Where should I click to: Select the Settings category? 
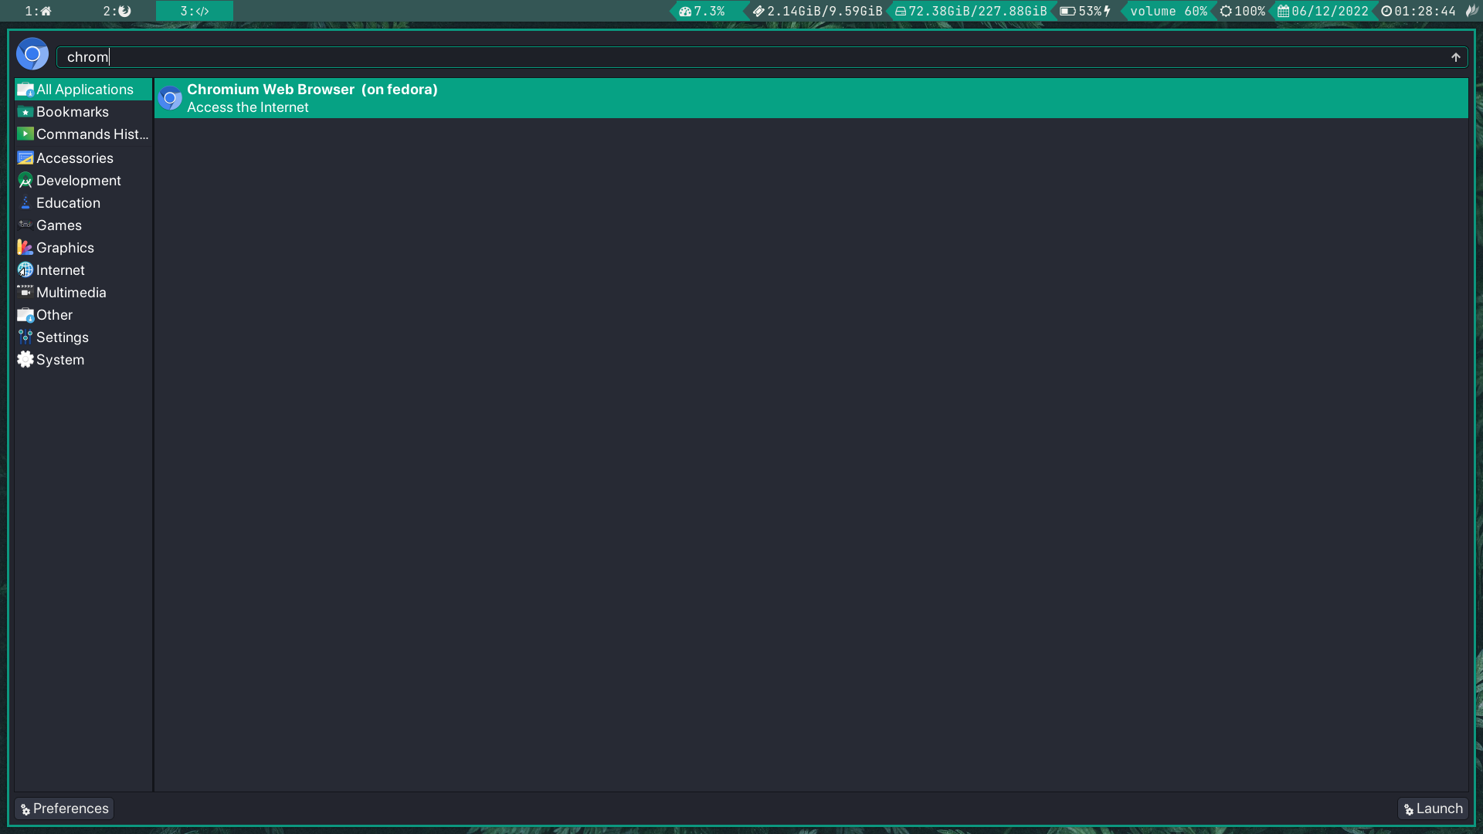coord(62,337)
